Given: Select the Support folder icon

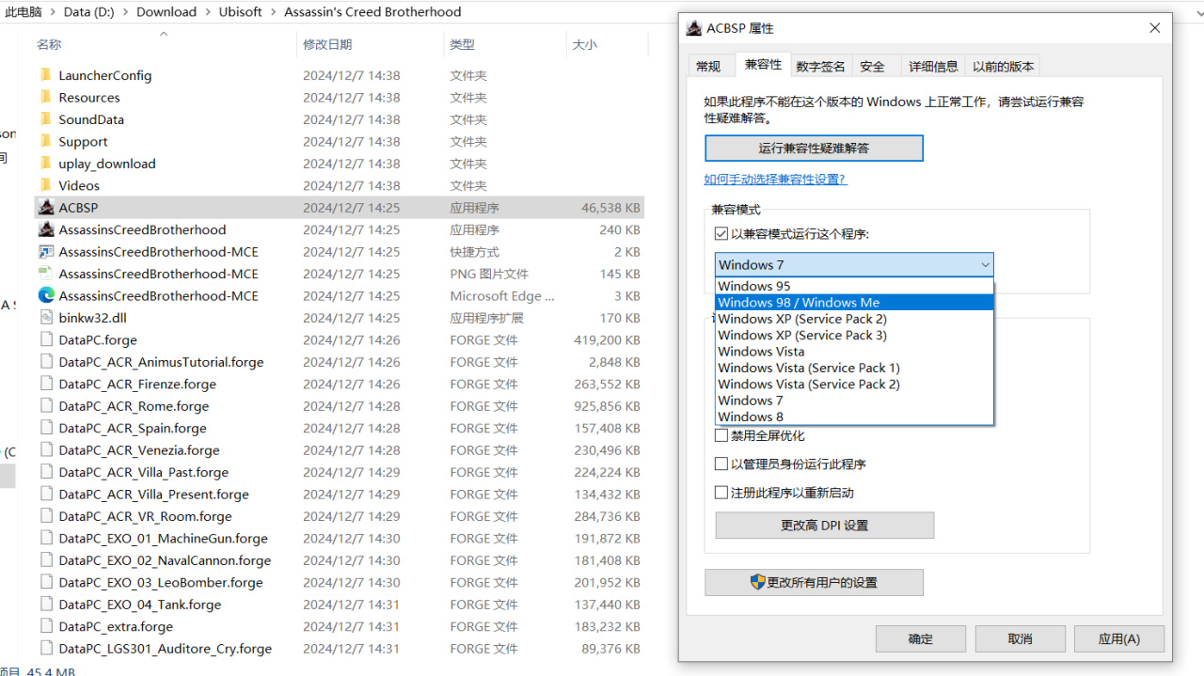Looking at the screenshot, I should tap(45, 141).
